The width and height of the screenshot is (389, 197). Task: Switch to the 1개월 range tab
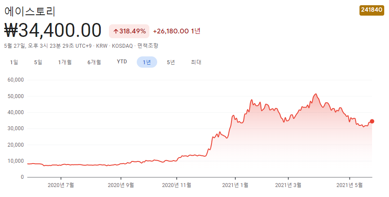click(x=65, y=62)
